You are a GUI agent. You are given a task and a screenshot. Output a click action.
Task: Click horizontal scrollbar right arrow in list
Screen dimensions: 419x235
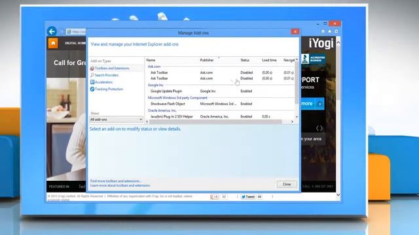tap(292, 121)
